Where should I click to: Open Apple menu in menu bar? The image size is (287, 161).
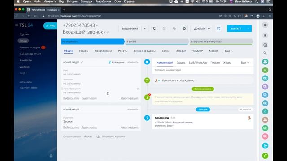coord(18,1)
